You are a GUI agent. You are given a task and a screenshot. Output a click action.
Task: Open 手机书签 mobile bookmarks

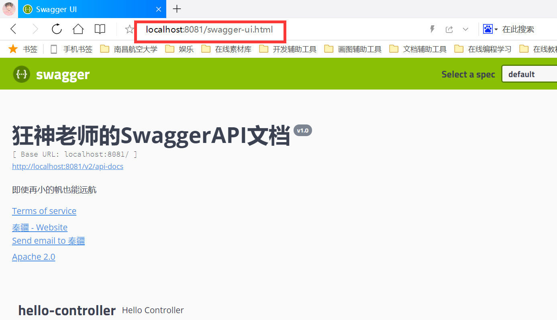click(71, 49)
